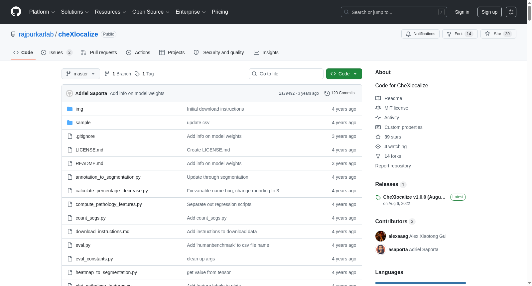Screen dimensions: 532x286
Task: Open alexaaag contributor avatar
Action: pos(381,236)
